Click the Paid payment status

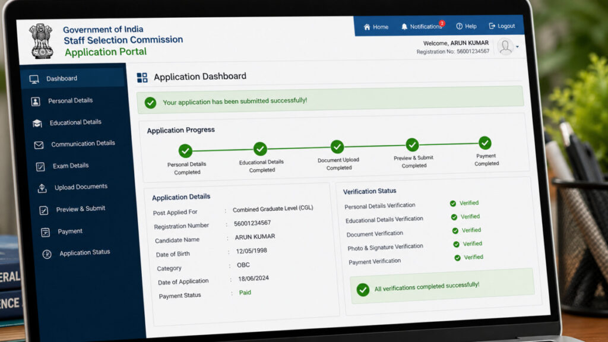[x=245, y=293]
